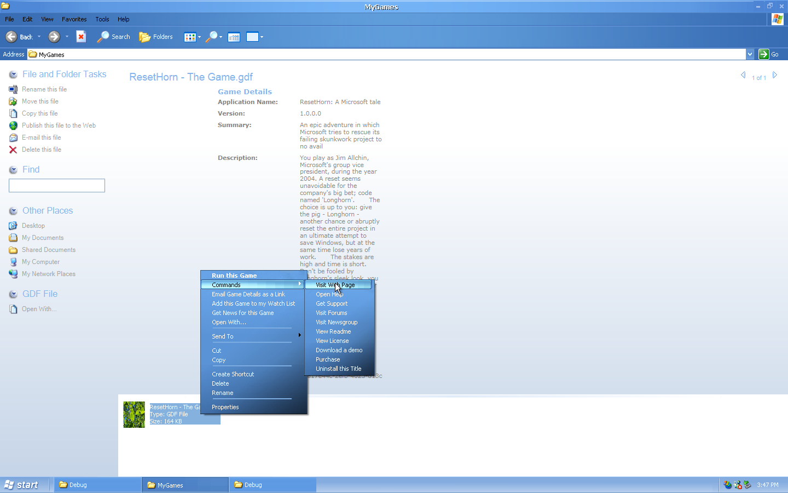Click Delete this file
The height and width of the screenshot is (493, 788).
pyautogui.click(x=42, y=150)
